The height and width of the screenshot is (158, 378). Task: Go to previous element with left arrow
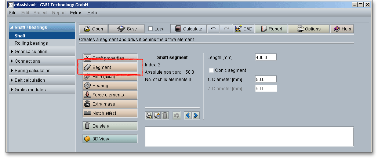188,115
